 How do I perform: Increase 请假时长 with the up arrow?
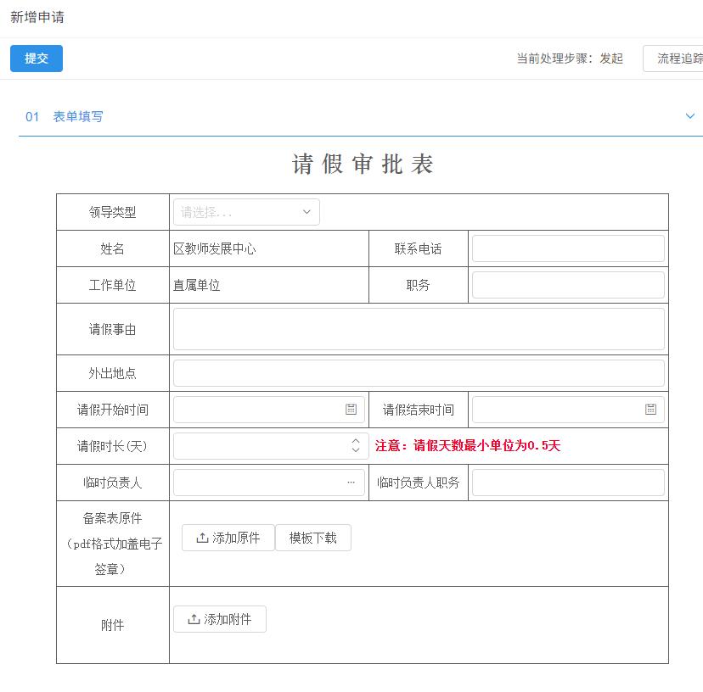356,441
